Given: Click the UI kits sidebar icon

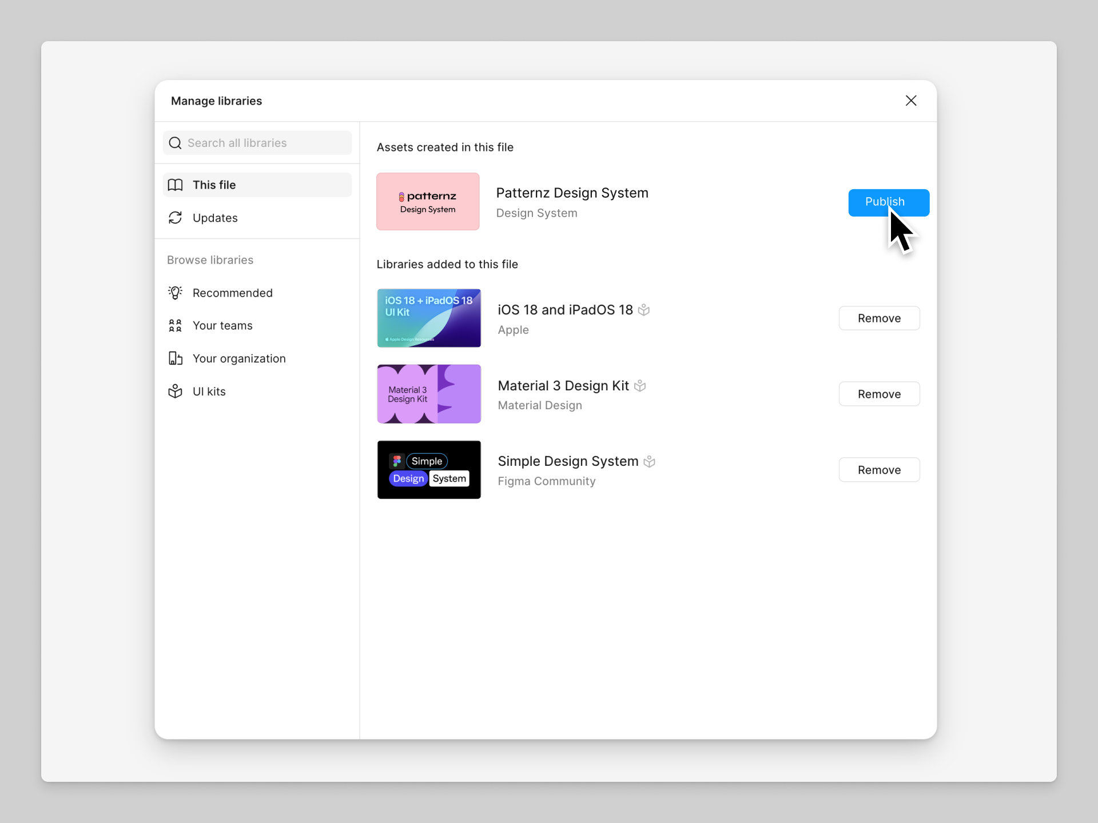Looking at the screenshot, I should (176, 391).
